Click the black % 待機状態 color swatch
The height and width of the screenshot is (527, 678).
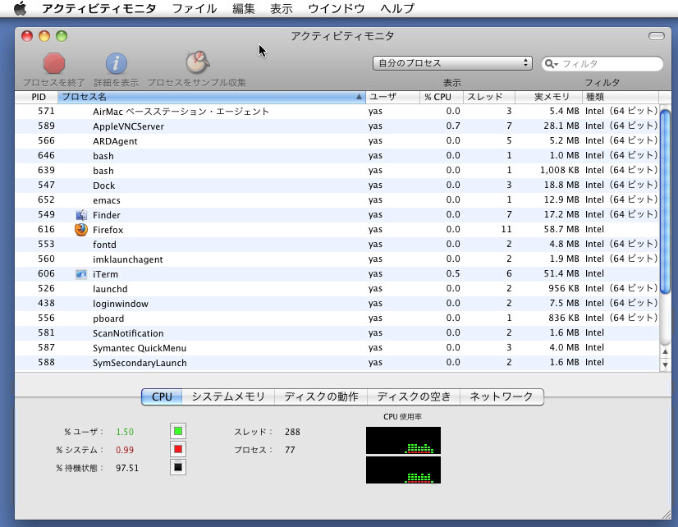pyautogui.click(x=178, y=467)
